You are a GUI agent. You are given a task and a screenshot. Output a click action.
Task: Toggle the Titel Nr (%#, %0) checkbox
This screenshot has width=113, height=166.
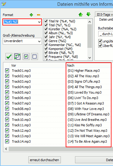46,21
